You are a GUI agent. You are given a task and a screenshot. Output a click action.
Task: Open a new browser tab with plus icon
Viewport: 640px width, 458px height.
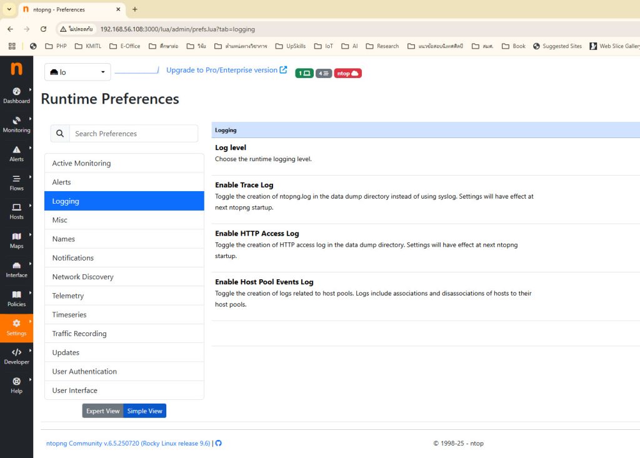[135, 9]
